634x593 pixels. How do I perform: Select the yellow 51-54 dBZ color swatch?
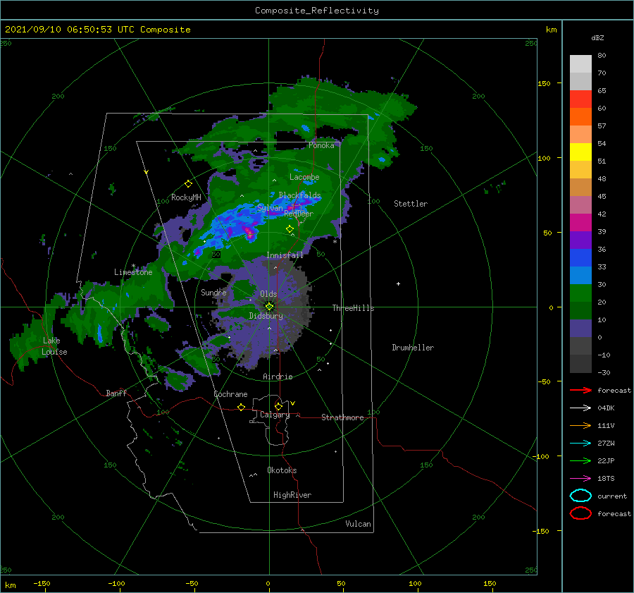click(x=580, y=152)
